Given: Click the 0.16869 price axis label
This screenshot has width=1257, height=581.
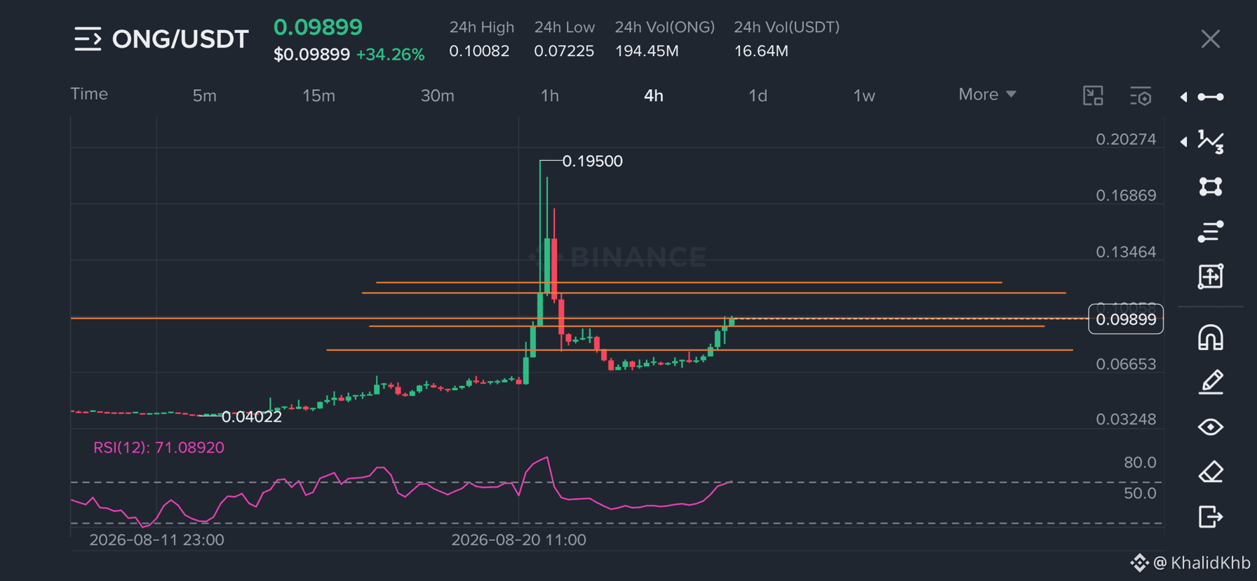Looking at the screenshot, I should click(1126, 195).
